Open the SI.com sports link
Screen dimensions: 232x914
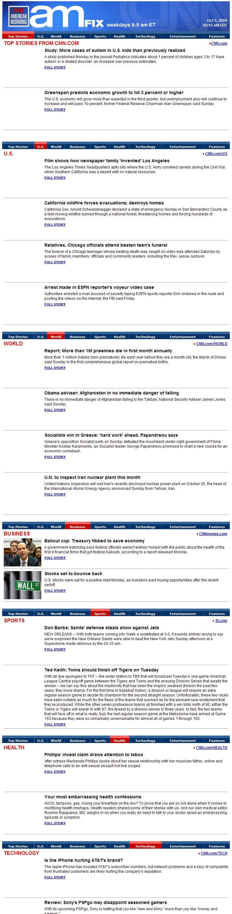pos(221,620)
